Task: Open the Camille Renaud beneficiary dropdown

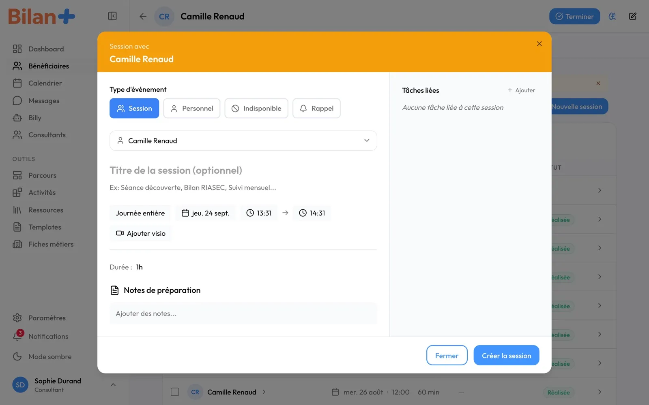Action: pos(243,141)
